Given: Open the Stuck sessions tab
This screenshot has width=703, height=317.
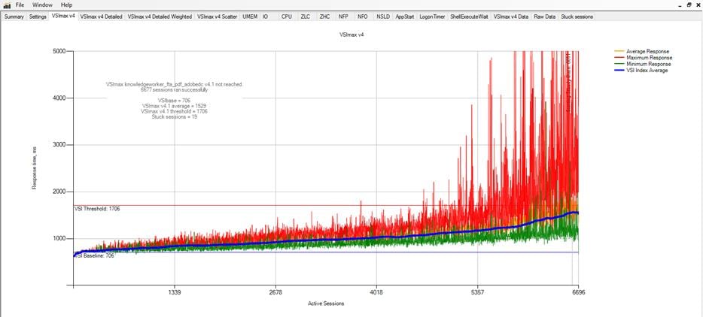Looking at the screenshot, I should 577,17.
